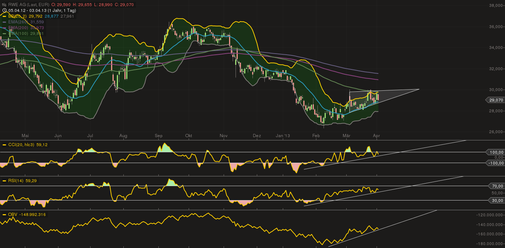
Task: Select the Apr label on the time axis
Action: tap(376, 136)
